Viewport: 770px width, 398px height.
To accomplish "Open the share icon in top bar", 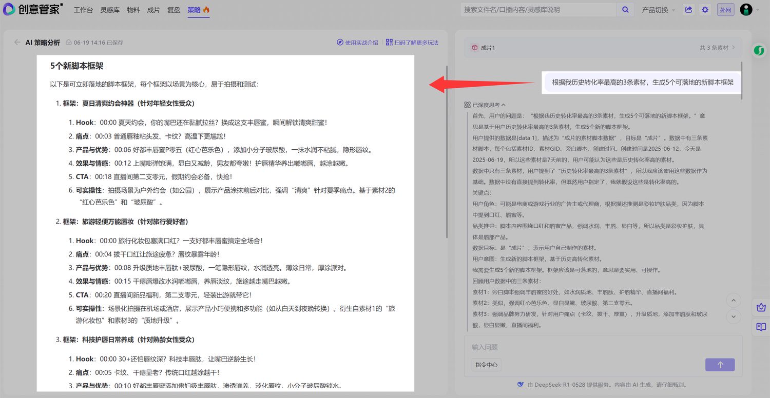I will [x=688, y=10].
